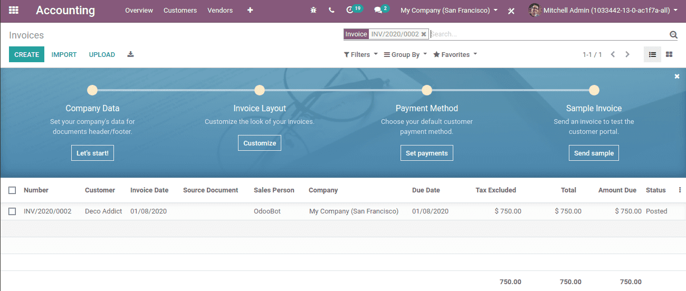686x291 pixels.
Task: Click the Accounting app title
Action: 65,10
